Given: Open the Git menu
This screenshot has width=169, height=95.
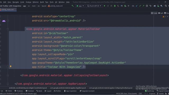Looking at the screenshot, I should (x=56, y=2).
